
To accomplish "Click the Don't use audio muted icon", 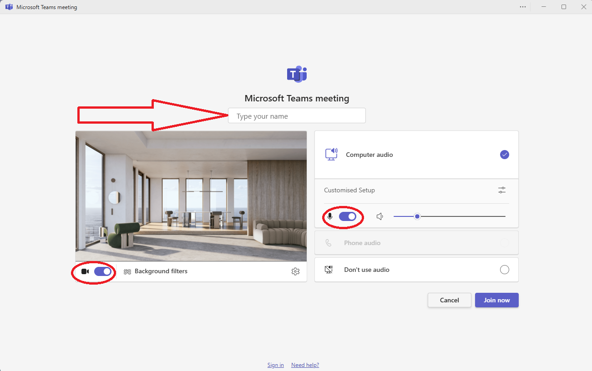I will coord(329,270).
